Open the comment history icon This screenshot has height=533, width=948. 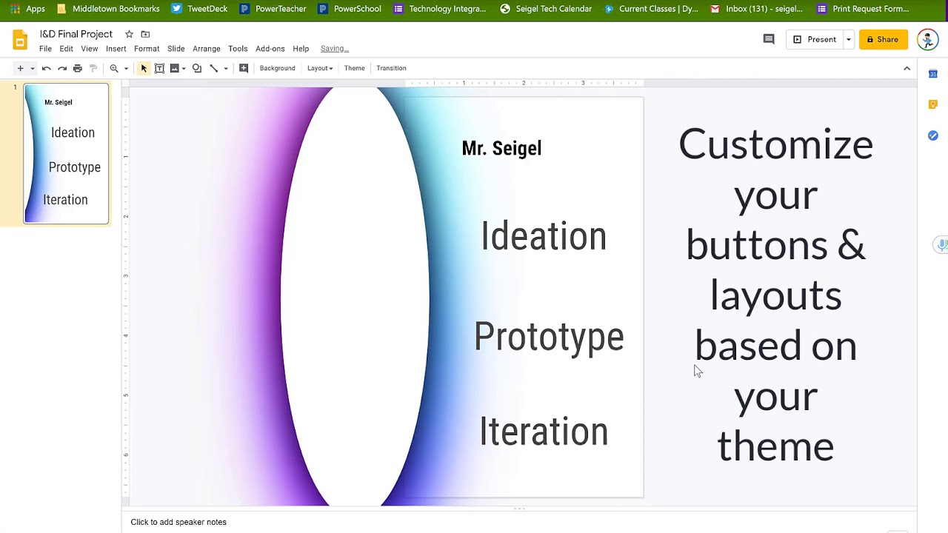coord(769,39)
